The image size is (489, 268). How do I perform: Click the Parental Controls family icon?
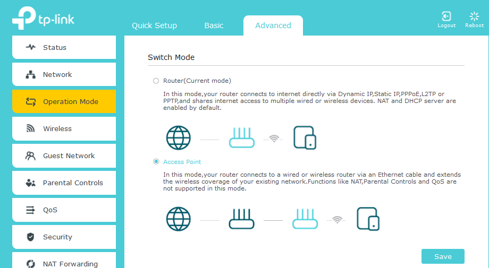pos(31,183)
